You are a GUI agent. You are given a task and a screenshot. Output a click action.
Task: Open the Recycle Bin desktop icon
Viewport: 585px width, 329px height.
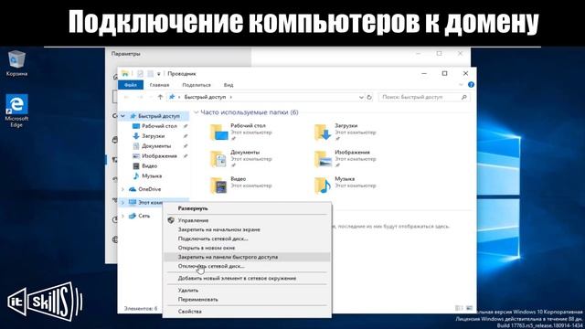point(16,63)
